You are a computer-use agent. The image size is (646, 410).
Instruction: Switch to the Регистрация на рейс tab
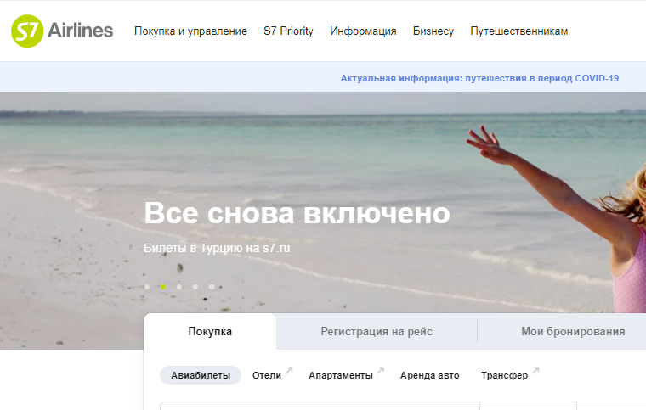(x=377, y=331)
